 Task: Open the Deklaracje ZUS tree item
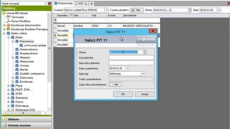(x=25, y=110)
